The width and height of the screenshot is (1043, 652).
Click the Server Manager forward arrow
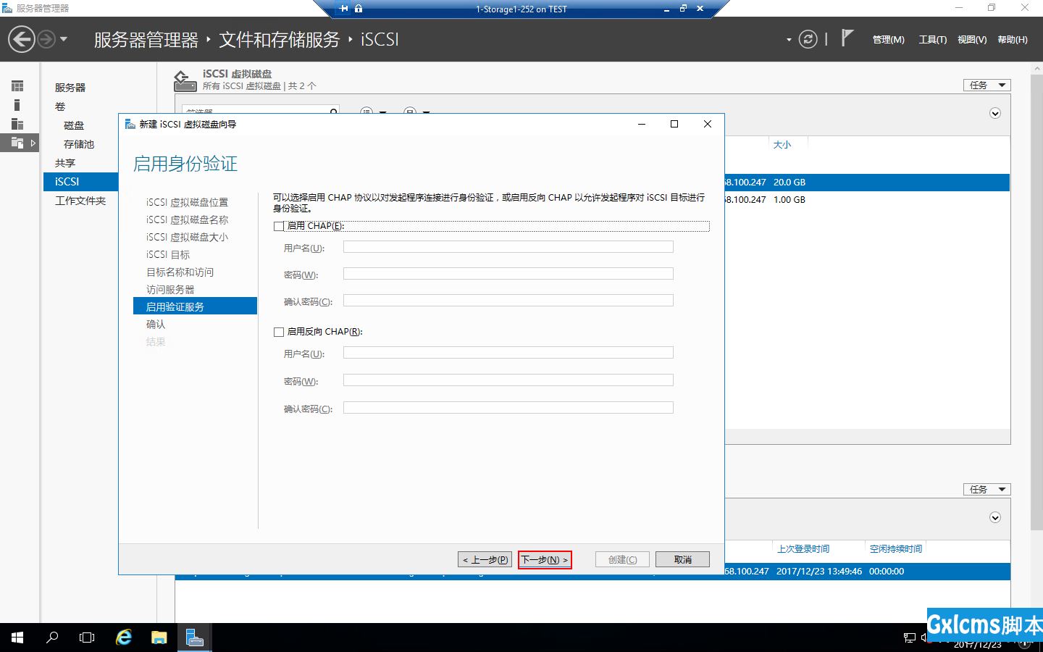(46, 39)
